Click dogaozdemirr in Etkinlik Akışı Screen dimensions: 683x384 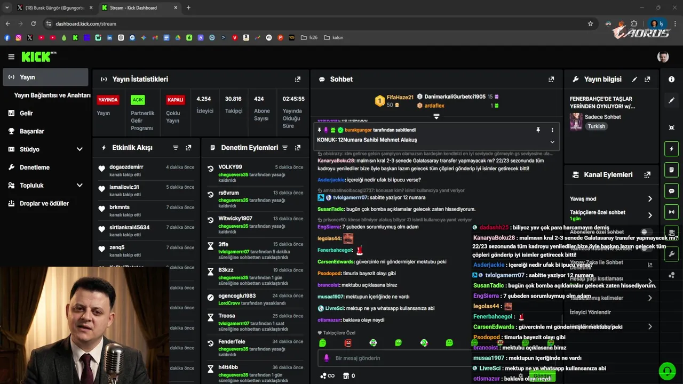click(126, 167)
